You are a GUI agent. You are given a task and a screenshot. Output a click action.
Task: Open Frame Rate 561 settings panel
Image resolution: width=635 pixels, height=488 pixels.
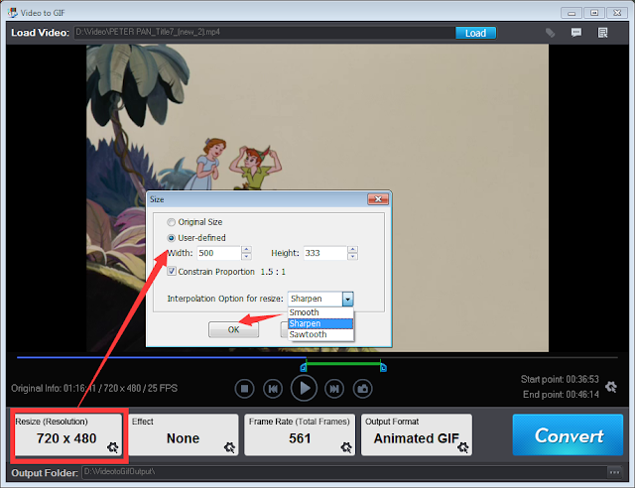[300, 434]
